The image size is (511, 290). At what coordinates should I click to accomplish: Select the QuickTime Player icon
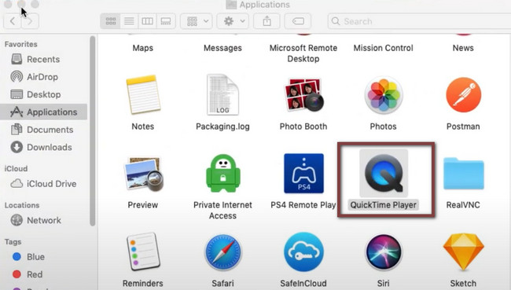(384, 174)
